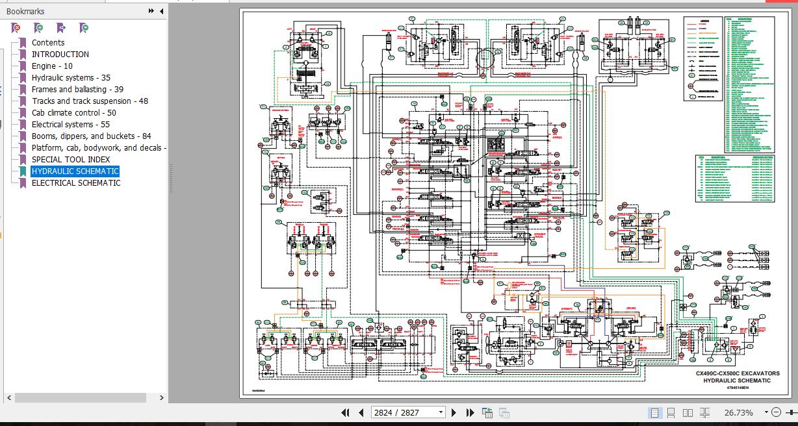Enable two-page facing view
This screenshot has width=798, height=426.
tap(688, 412)
